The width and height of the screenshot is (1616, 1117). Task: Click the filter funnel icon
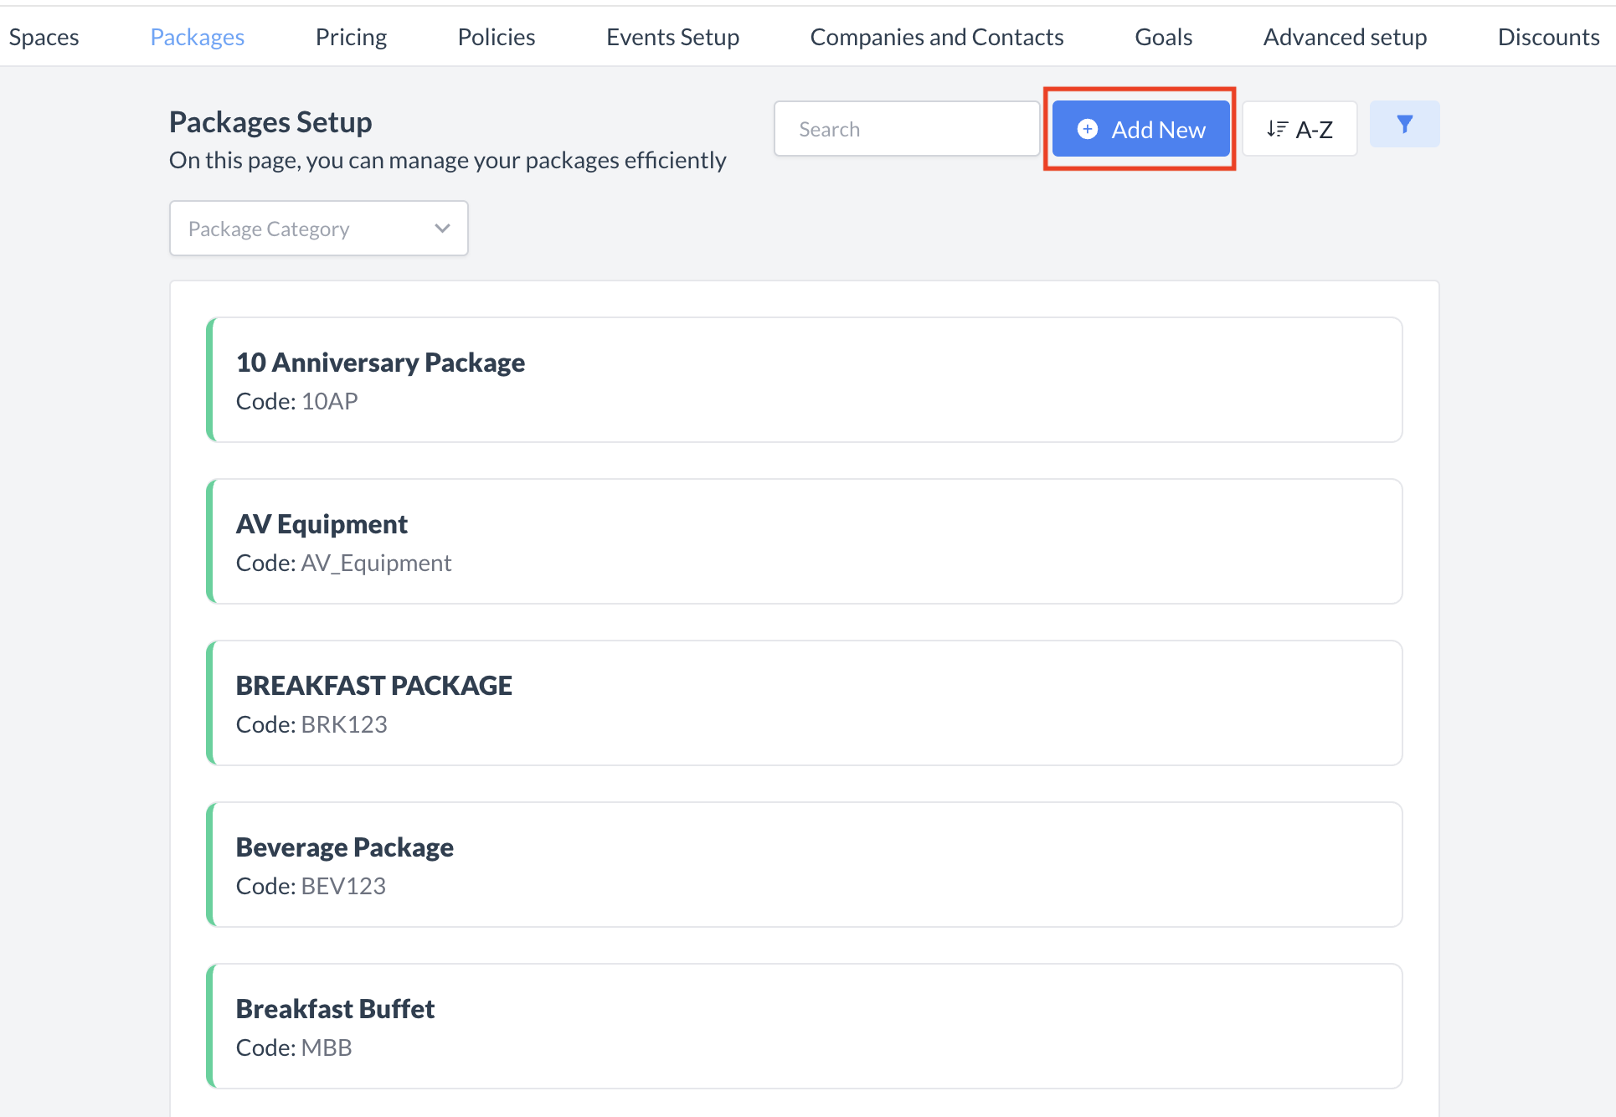coord(1404,124)
